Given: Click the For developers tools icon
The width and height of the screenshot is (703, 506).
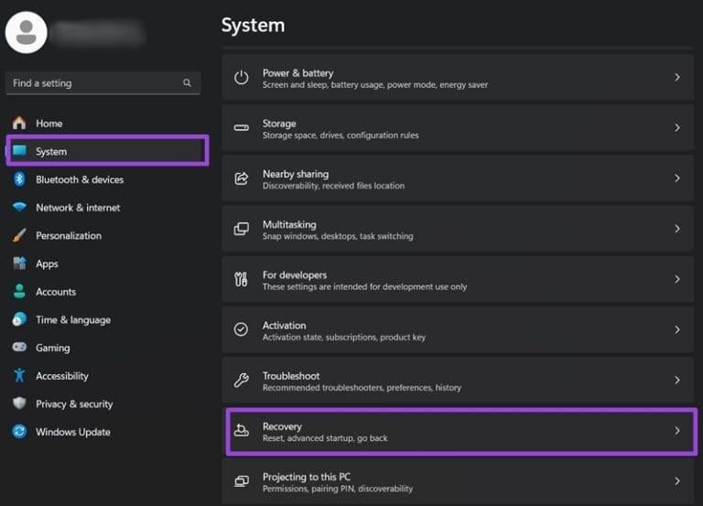Looking at the screenshot, I should click(x=242, y=279).
